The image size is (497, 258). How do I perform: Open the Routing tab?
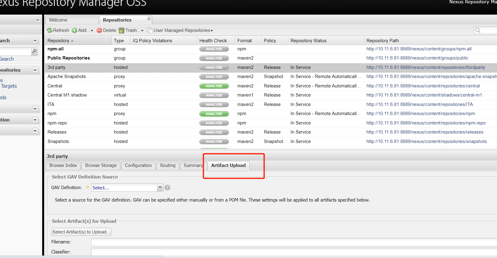pyautogui.click(x=168, y=165)
